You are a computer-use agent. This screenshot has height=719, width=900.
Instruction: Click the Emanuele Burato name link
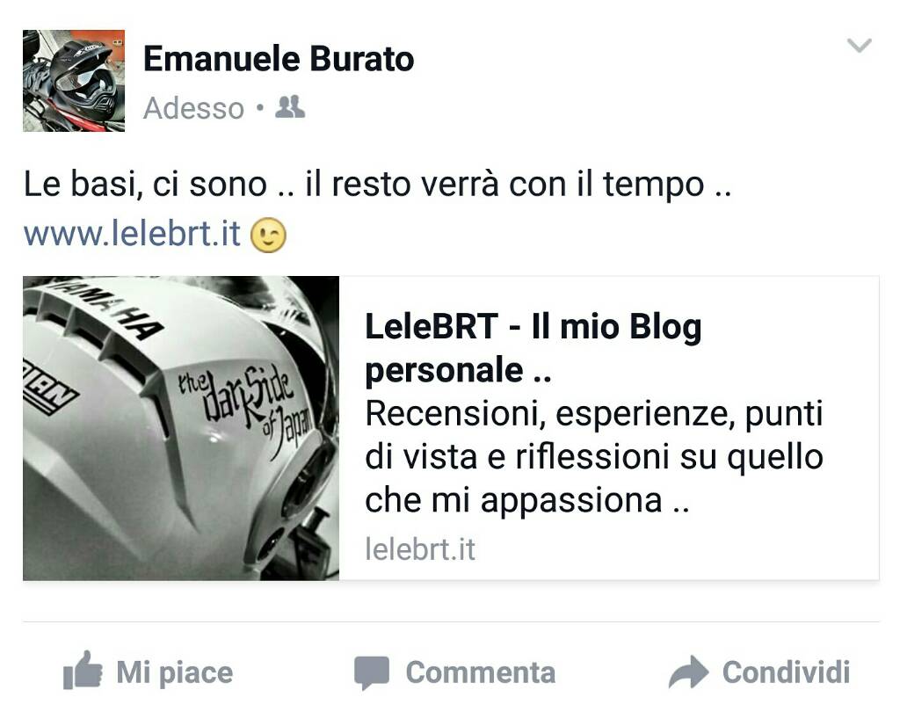point(279,59)
